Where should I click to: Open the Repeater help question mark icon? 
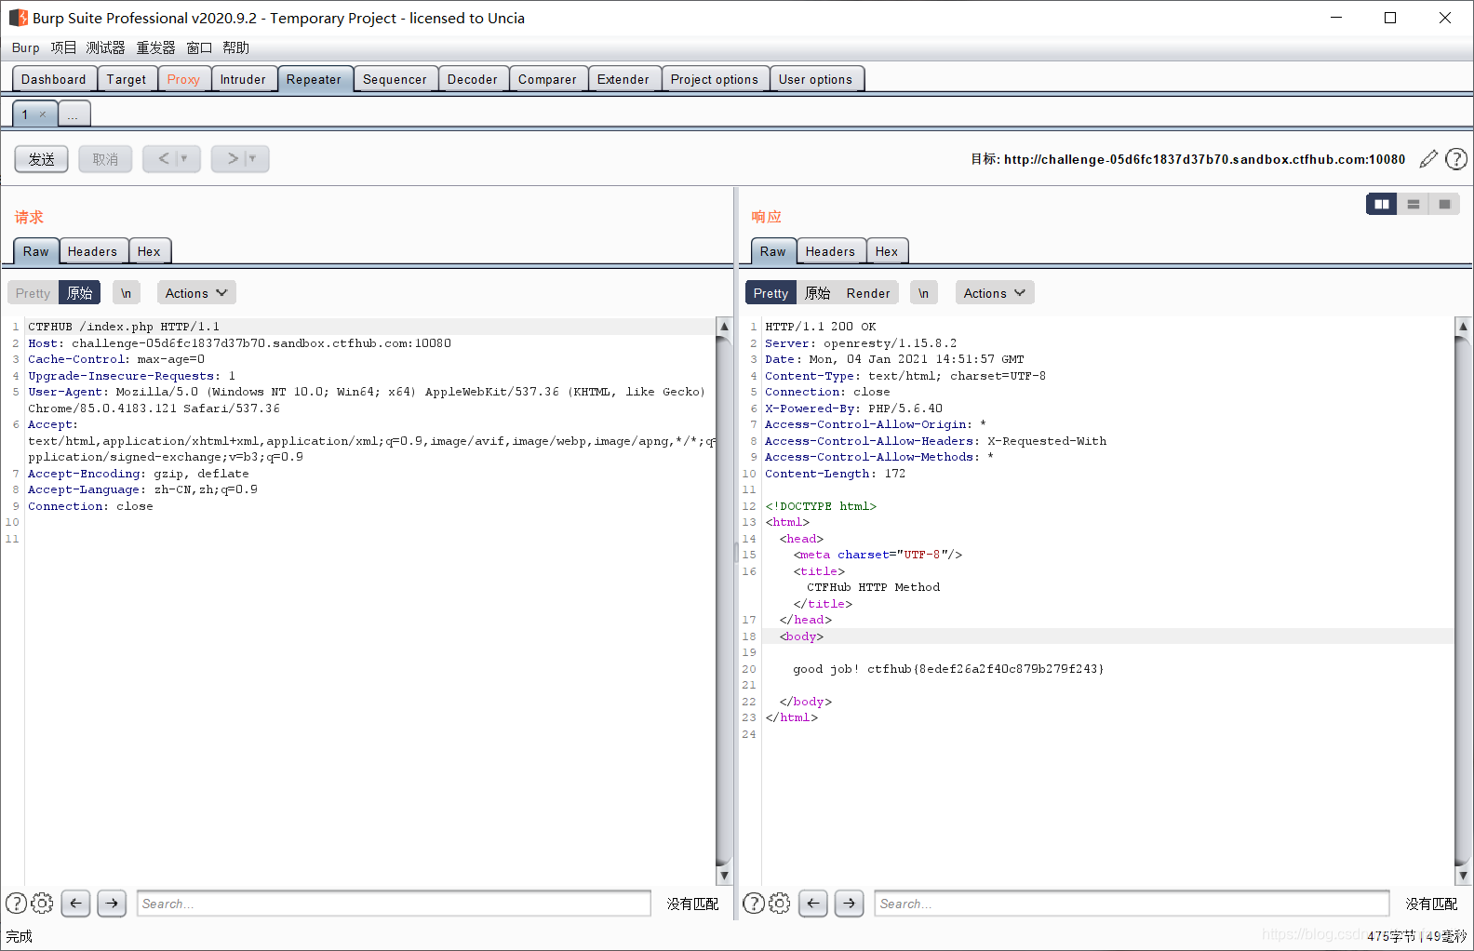1456,159
